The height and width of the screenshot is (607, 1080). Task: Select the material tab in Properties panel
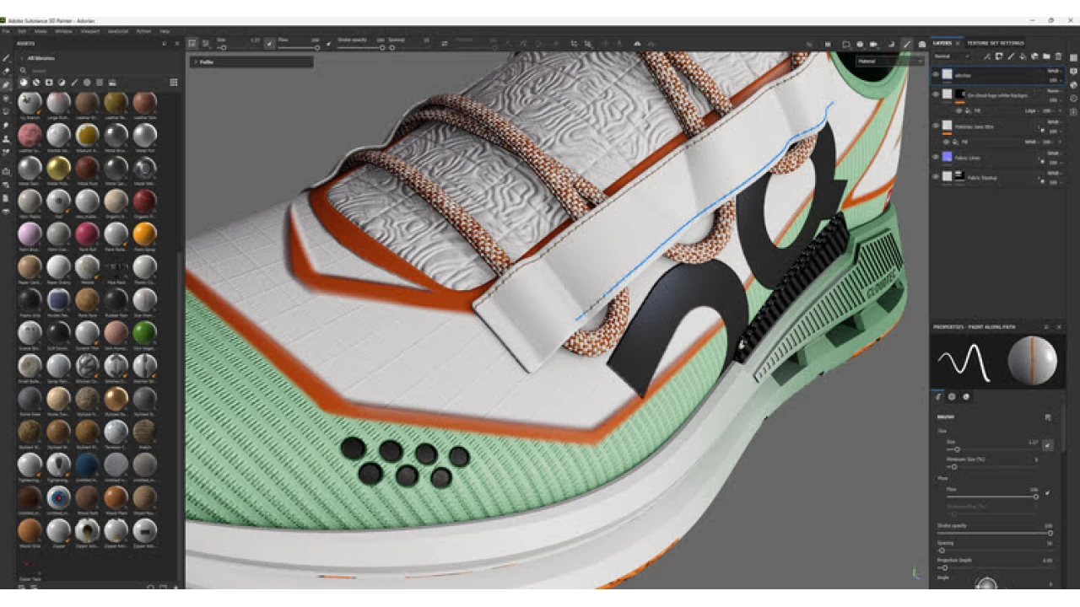tap(966, 396)
